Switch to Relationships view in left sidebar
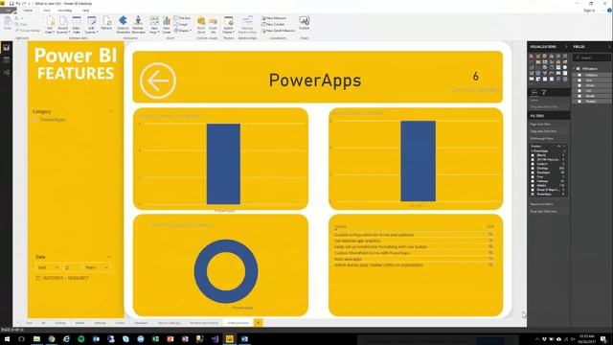The height and width of the screenshot is (345, 613). (x=7, y=73)
